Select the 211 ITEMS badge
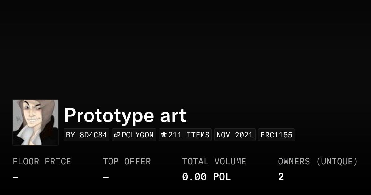Screen dimensions: 371x195 tap(185, 135)
